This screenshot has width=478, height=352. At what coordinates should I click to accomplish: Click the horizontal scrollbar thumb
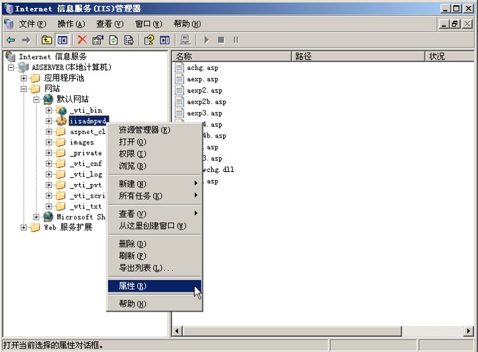tap(292, 331)
